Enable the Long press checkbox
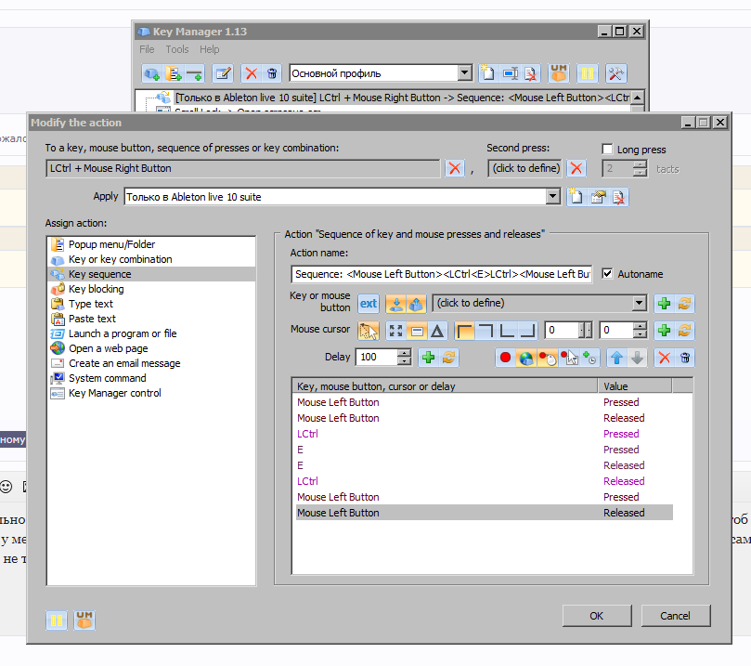This screenshot has height=666, width=751. pyautogui.click(x=607, y=149)
